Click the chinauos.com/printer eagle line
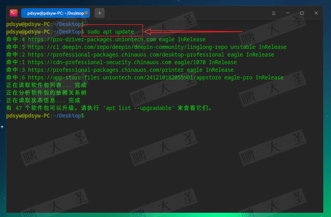Viewport: 331px width, 217px height. 120,70
